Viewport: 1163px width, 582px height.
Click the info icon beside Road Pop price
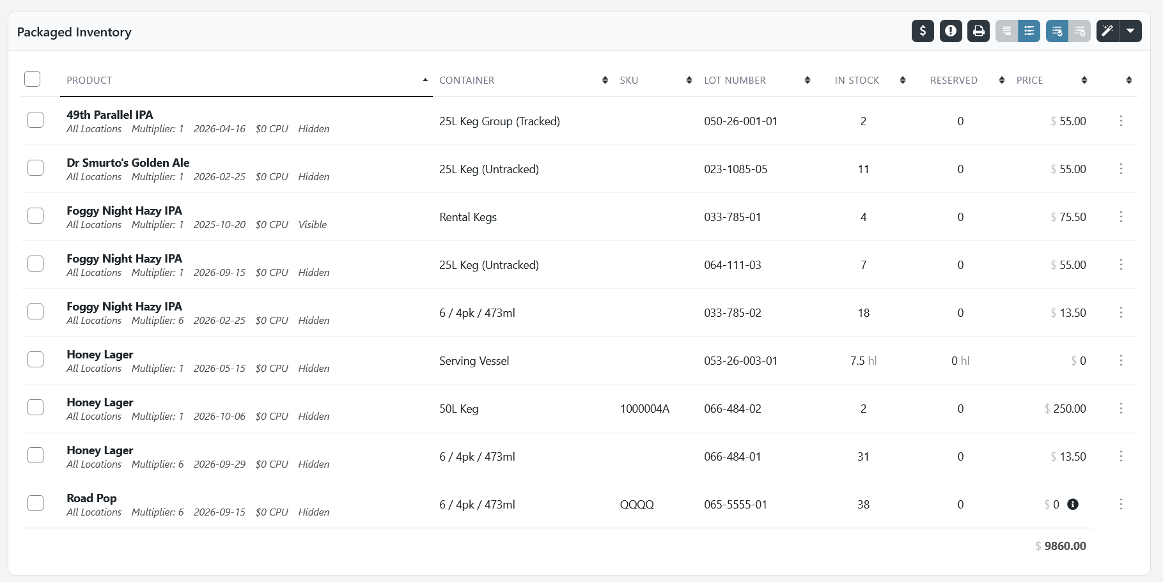[x=1073, y=504]
